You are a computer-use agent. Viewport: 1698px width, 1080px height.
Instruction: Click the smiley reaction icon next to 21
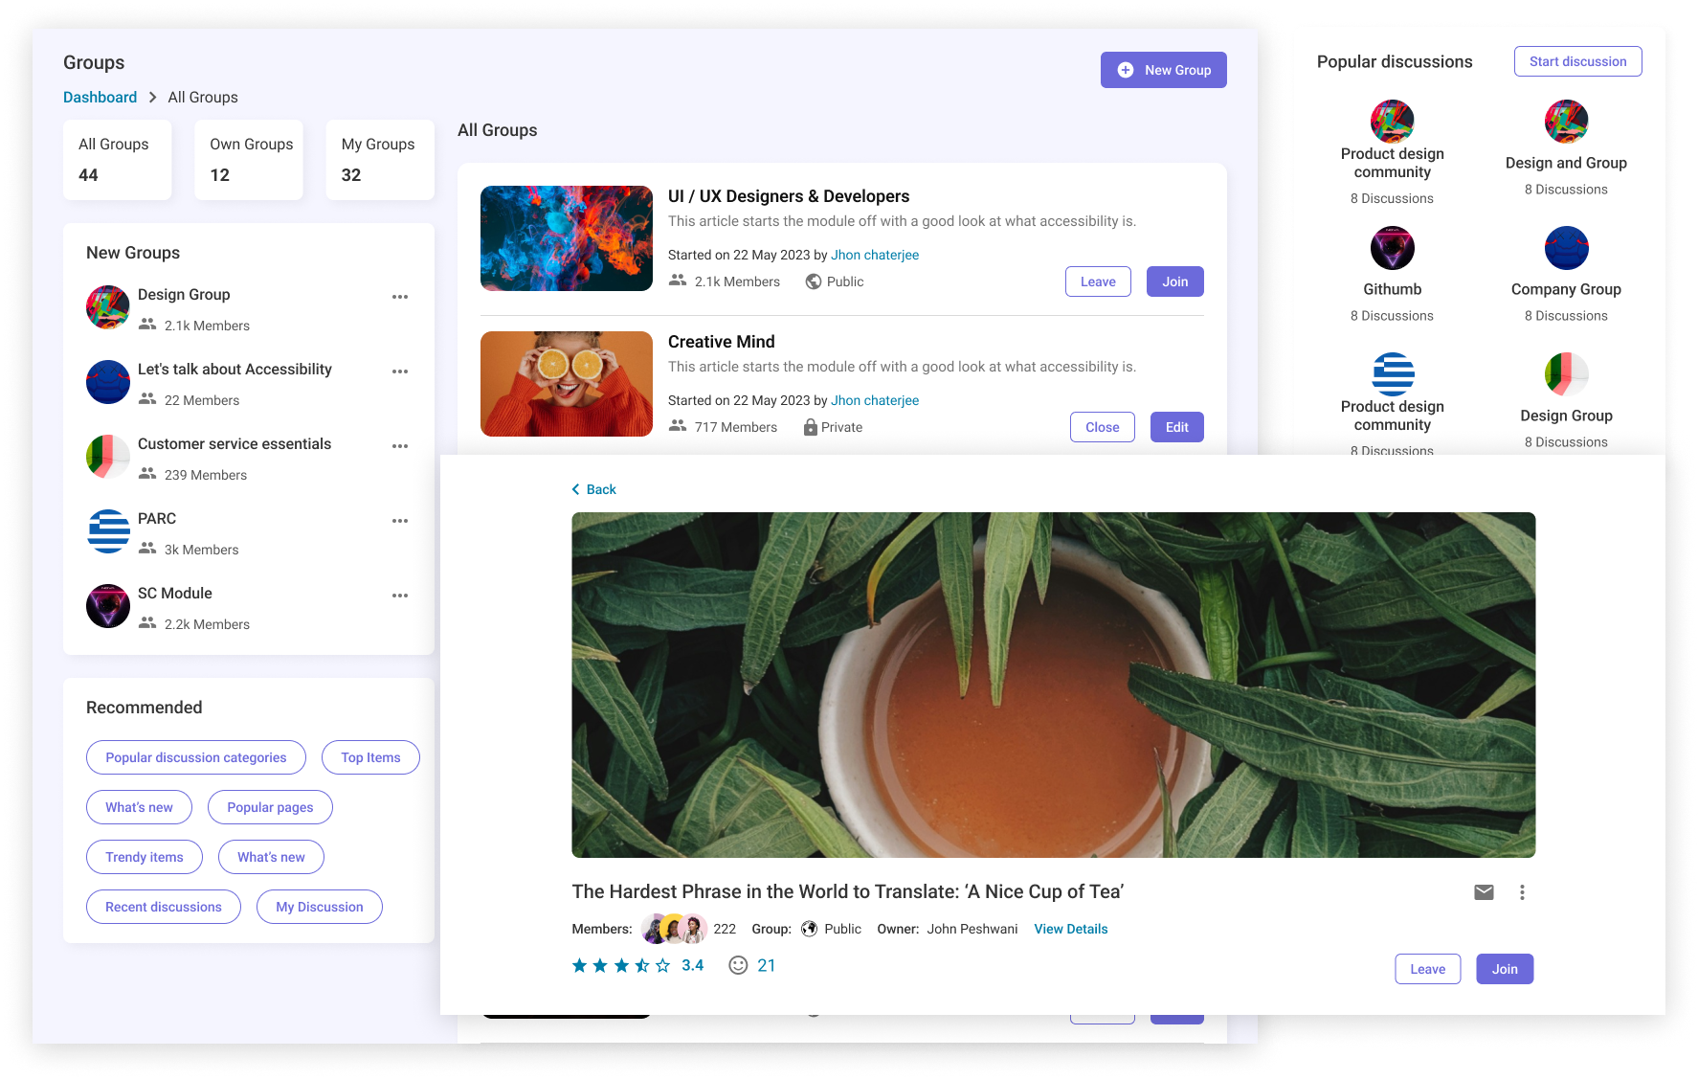pos(738,965)
